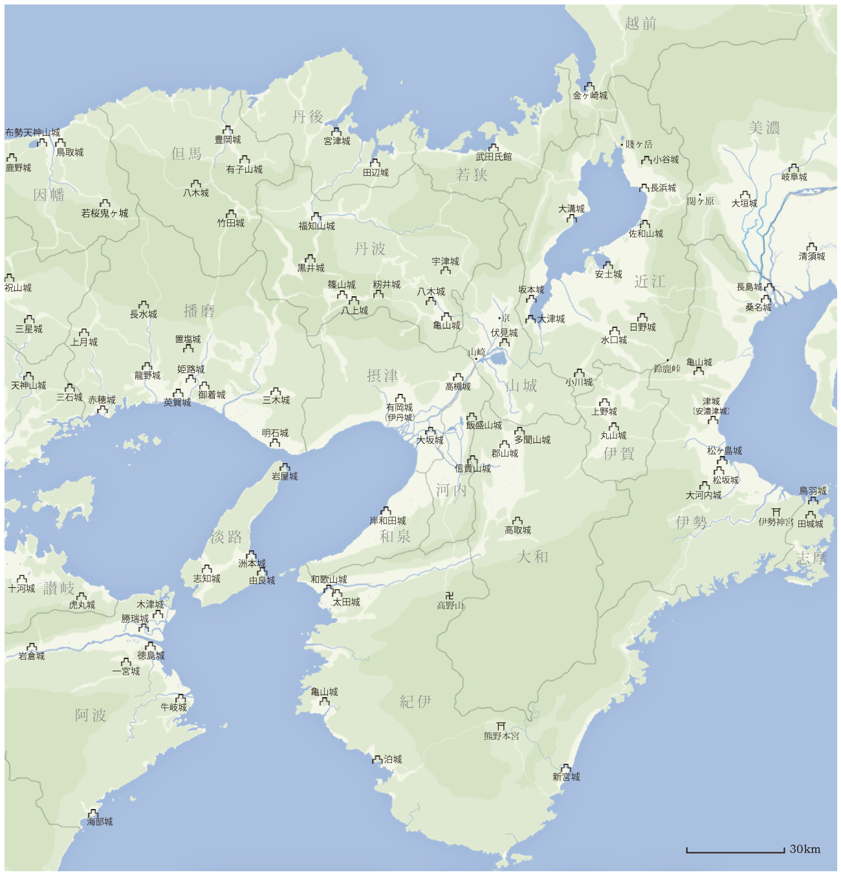Select the 武田氏館 marker icon
The height and width of the screenshot is (875, 841).
(x=494, y=147)
